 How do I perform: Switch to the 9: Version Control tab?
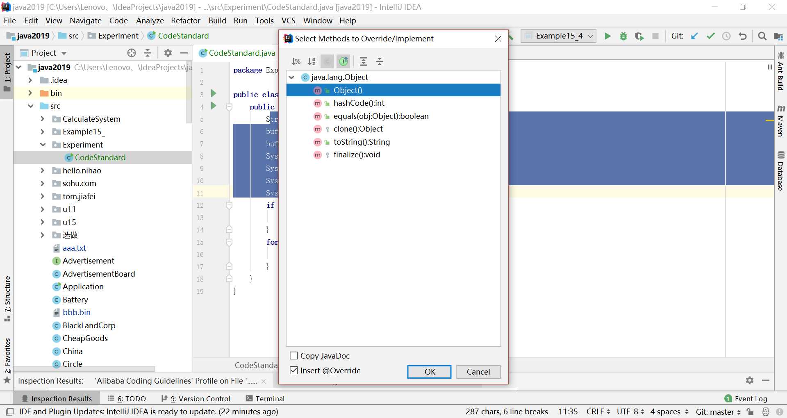[196, 399]
